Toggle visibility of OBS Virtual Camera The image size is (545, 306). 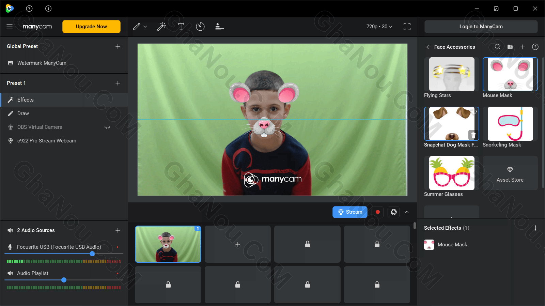107,127
